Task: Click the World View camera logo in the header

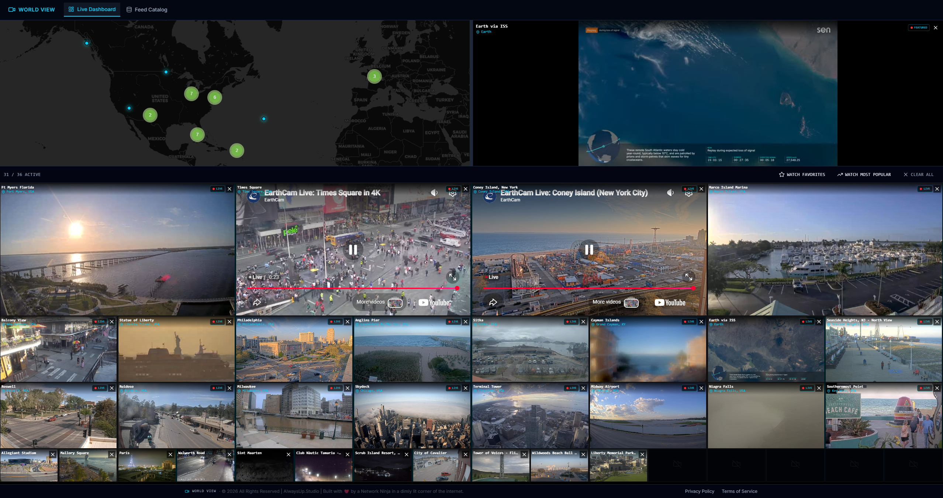Action: [x=12, y=10]
